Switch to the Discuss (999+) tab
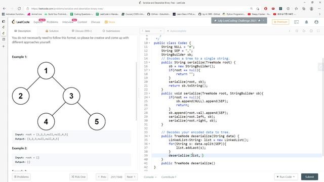 coord(82,31)
